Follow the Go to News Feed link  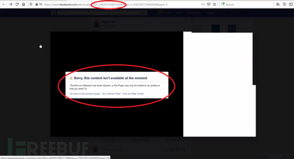111,94
